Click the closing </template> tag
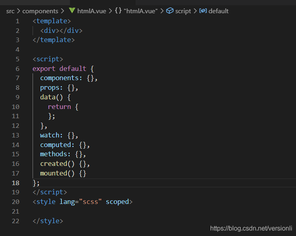The image size is (296, 236). [54, 40]
